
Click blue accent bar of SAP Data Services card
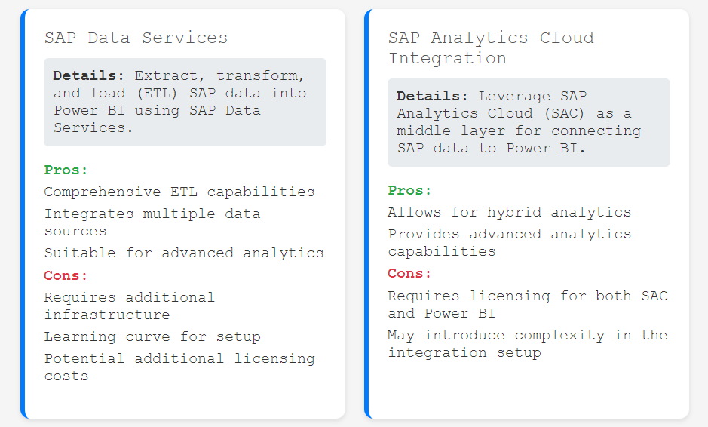point(23,213)
